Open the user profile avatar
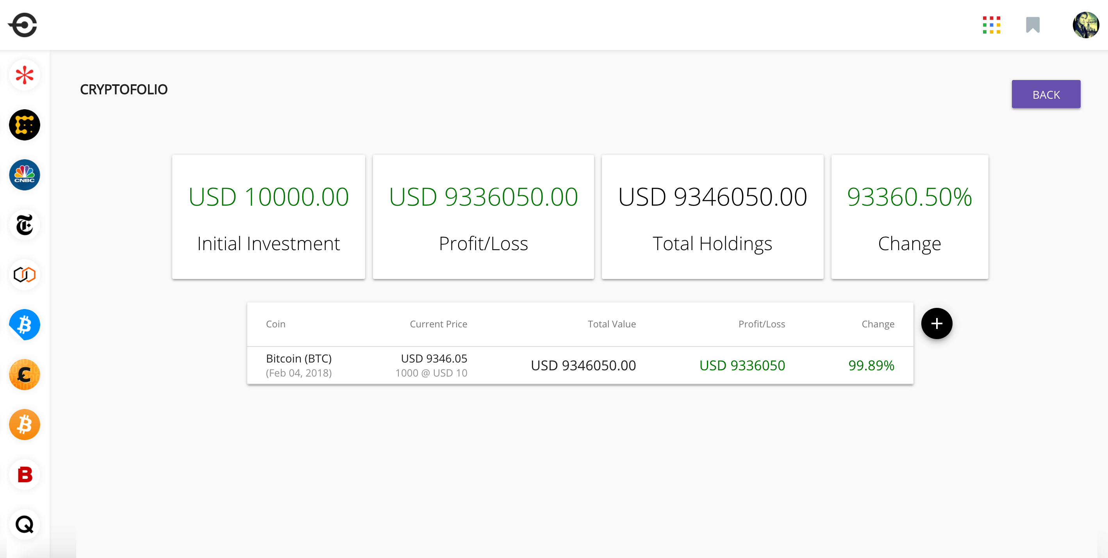1108x558 pixels. point(1085,25)
